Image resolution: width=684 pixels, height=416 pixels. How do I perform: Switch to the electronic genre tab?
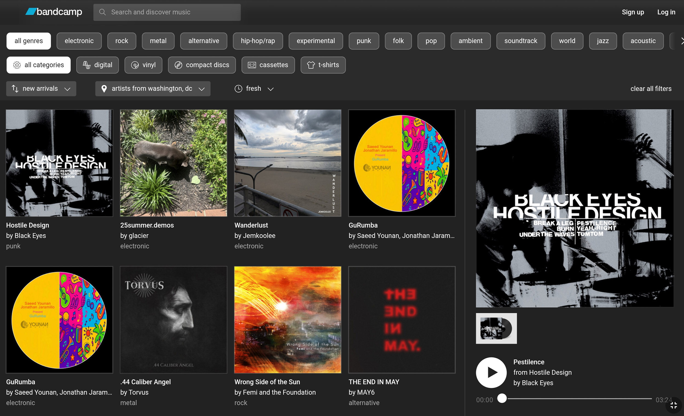click(x=79, y=41)
